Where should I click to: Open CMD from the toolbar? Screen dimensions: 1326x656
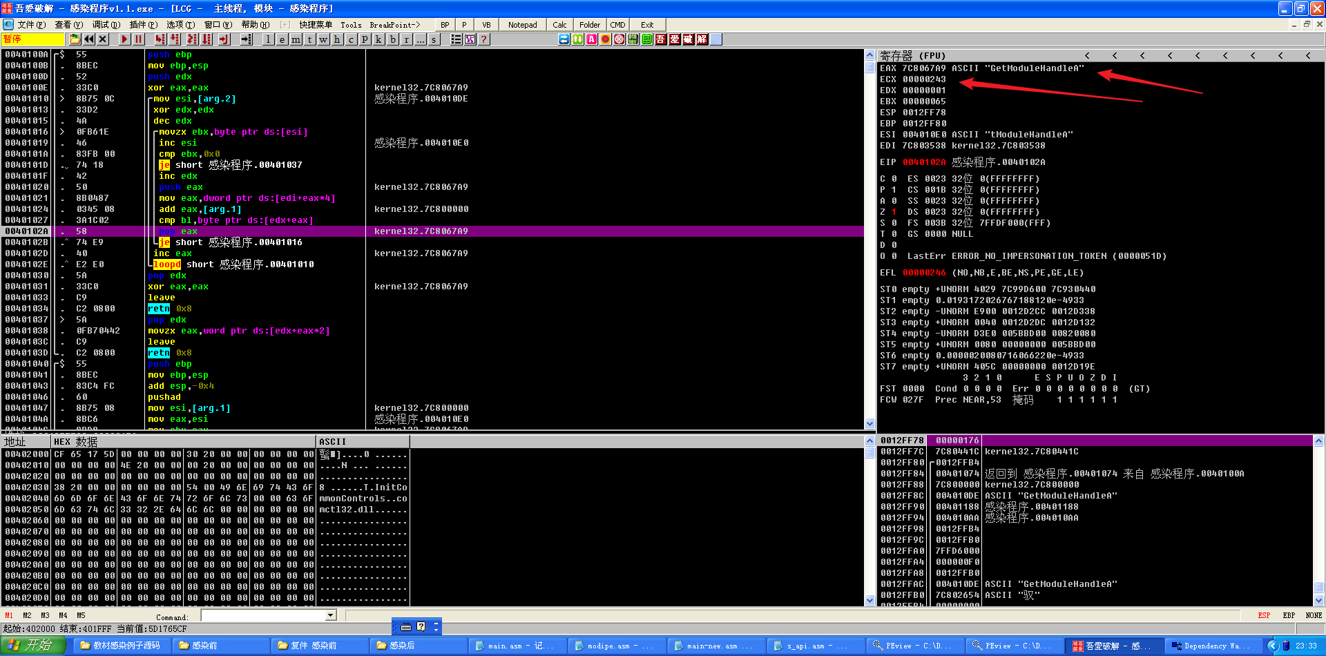click(x=618, y=25)
